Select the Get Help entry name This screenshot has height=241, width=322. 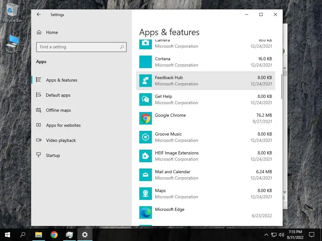[x=164, y=97]
